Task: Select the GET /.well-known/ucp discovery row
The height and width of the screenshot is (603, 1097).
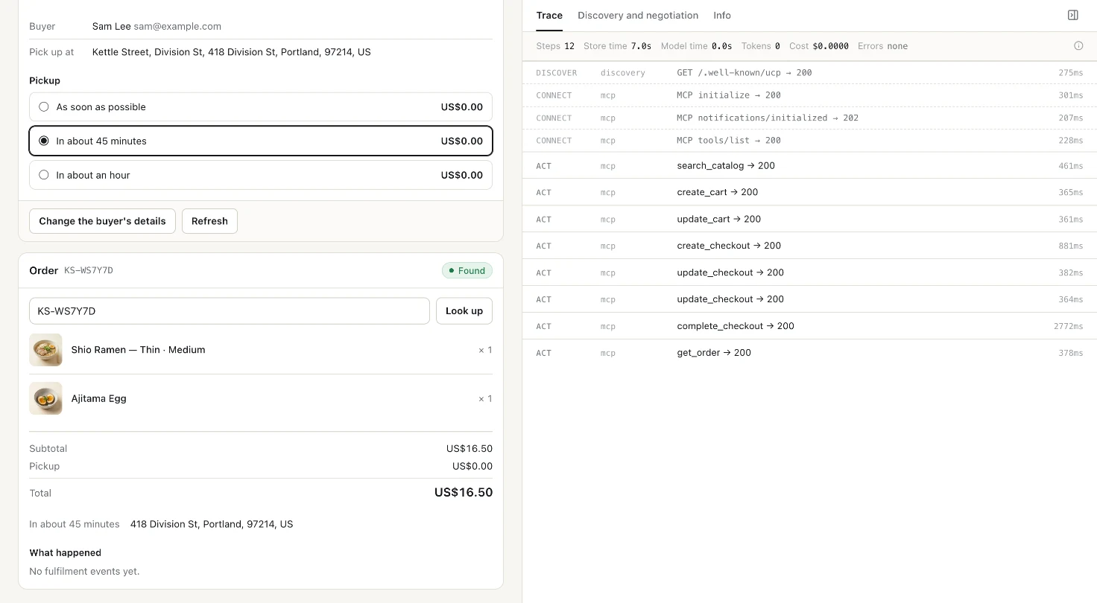Action: click(x=809, y=73)
